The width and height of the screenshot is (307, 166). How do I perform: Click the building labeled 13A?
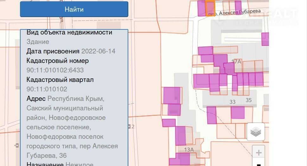click(x=189, y=150)
